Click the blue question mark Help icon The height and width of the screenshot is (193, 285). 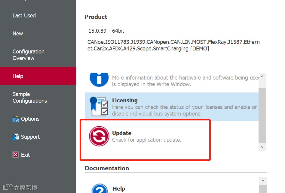100,188
